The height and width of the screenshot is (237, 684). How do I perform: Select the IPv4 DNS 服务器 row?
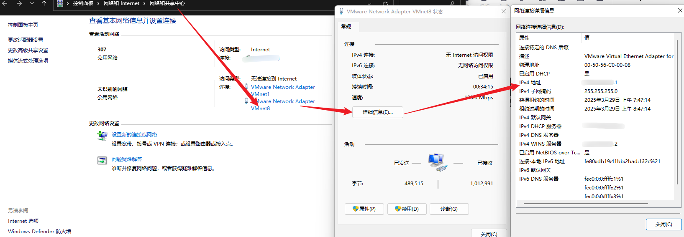click(x=595, y=135)
